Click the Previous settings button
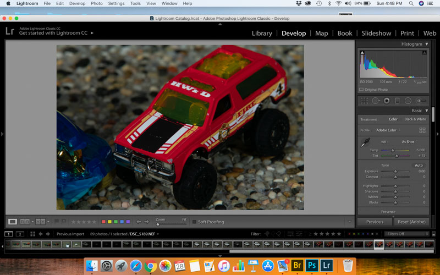 tap(375, 222)
